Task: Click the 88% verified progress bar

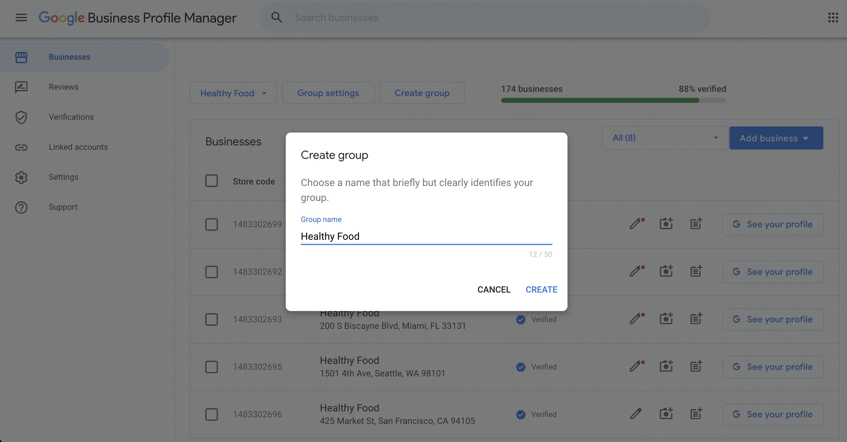Action: [613, 100]
